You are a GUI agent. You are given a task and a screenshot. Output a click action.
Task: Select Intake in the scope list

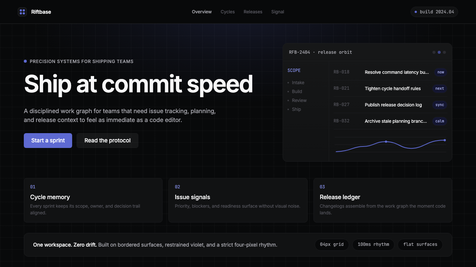coord(298,83)
